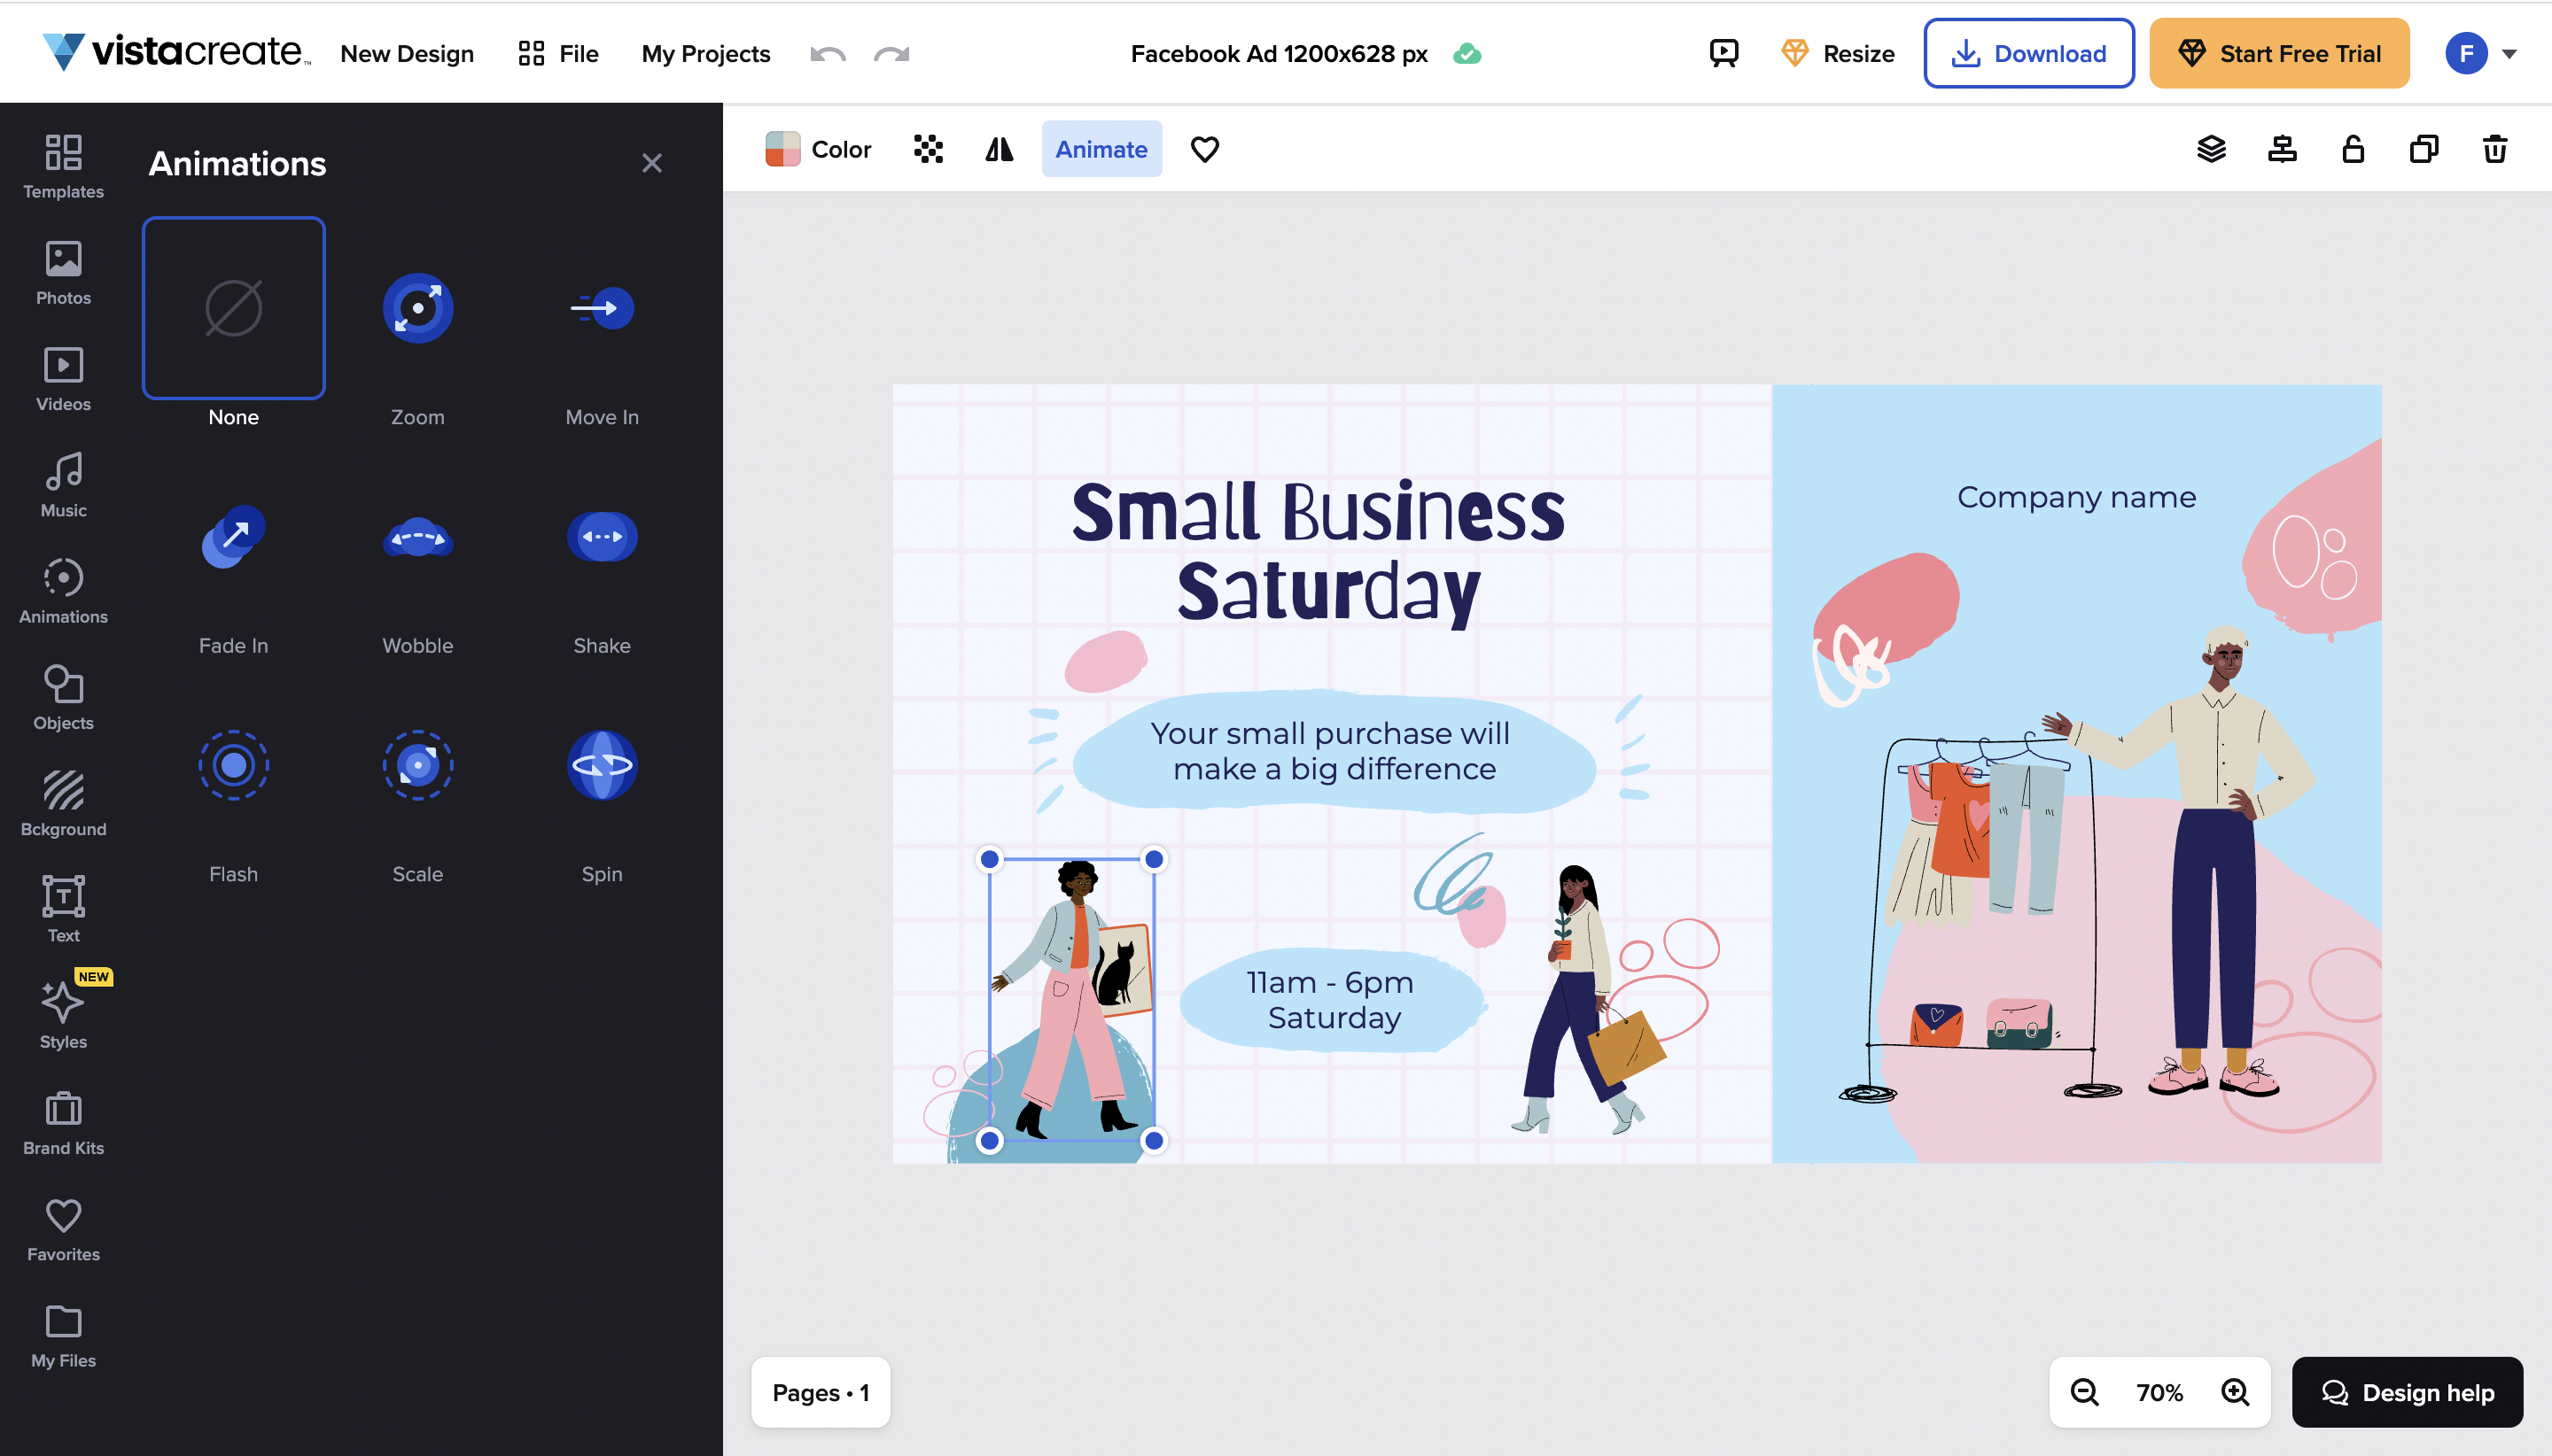This screenshot has width=2552, height=1456.
Task: Toggle the favorite heart icon
Action: (x=1206, y=149)
